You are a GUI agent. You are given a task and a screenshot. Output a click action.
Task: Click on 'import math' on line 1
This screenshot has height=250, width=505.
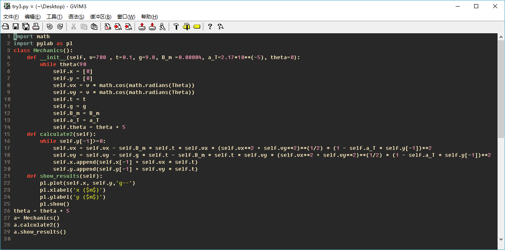32,37
